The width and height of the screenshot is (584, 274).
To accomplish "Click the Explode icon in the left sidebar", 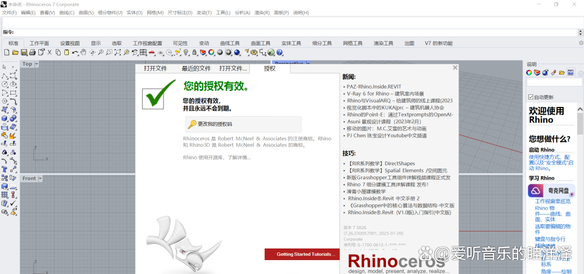I will tap(13, 136).
